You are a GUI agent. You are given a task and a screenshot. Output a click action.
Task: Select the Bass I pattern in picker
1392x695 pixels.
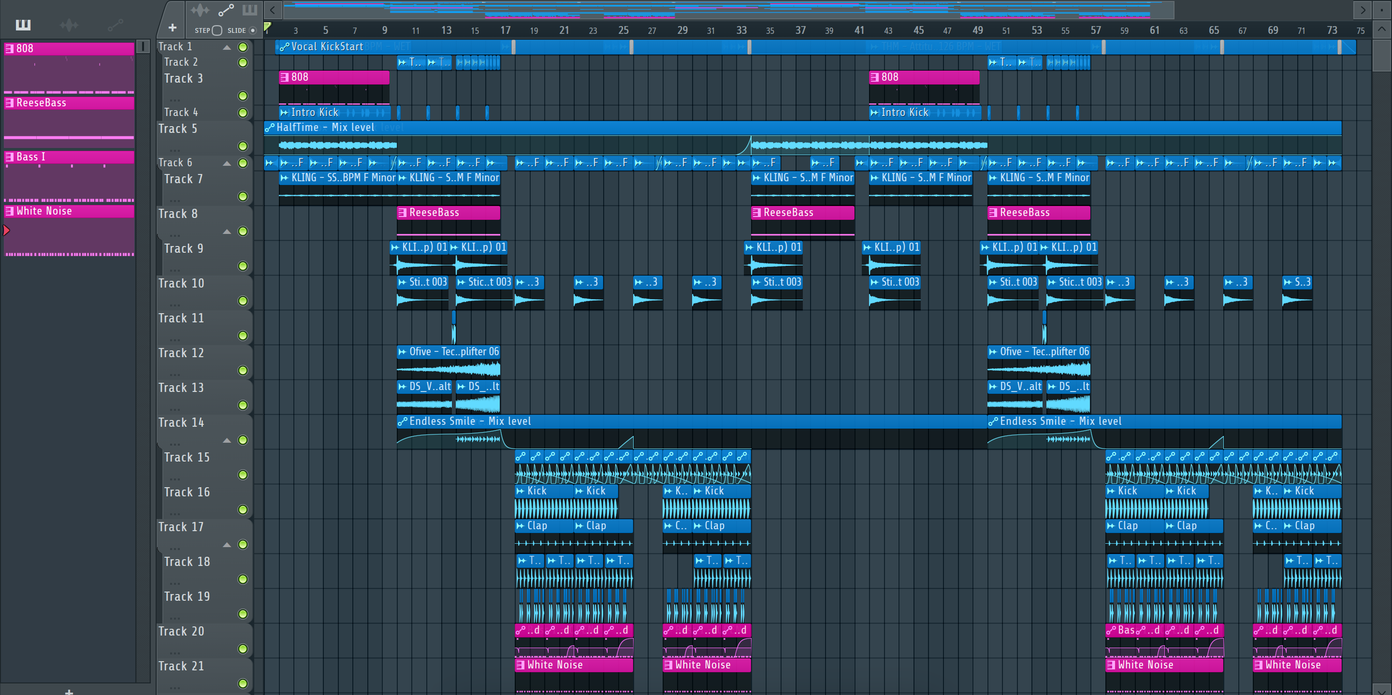[69, 176]
